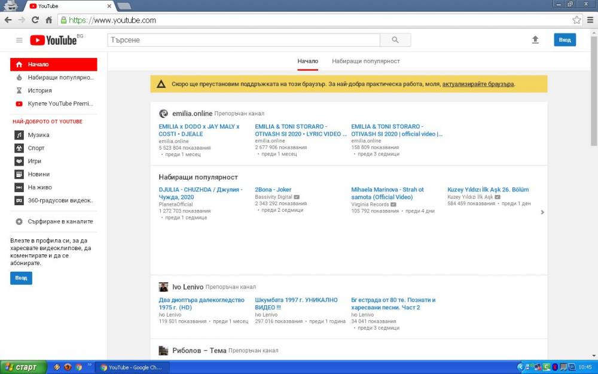
Task: Click the Ivo Lenivo channel name
Action: 188,287
